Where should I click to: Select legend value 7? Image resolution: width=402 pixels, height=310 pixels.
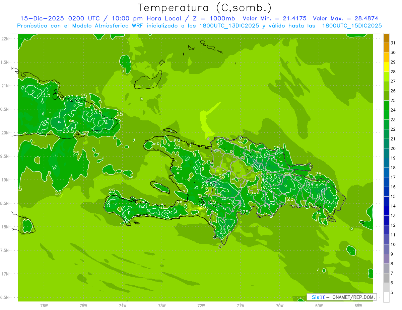click(x=392, y=273)
